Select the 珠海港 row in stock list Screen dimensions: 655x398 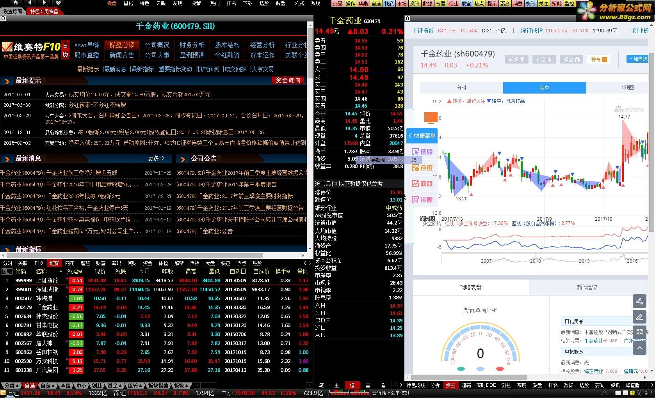[156, 298]
